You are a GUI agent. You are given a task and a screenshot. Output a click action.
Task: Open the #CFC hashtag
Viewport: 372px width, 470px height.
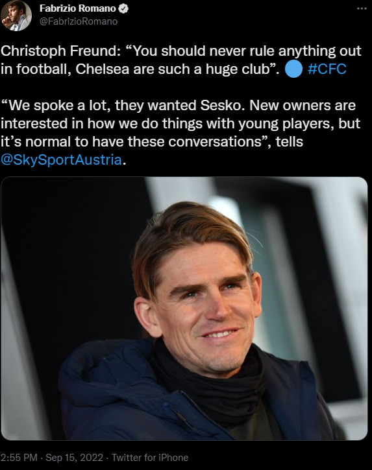click(327, 69)
